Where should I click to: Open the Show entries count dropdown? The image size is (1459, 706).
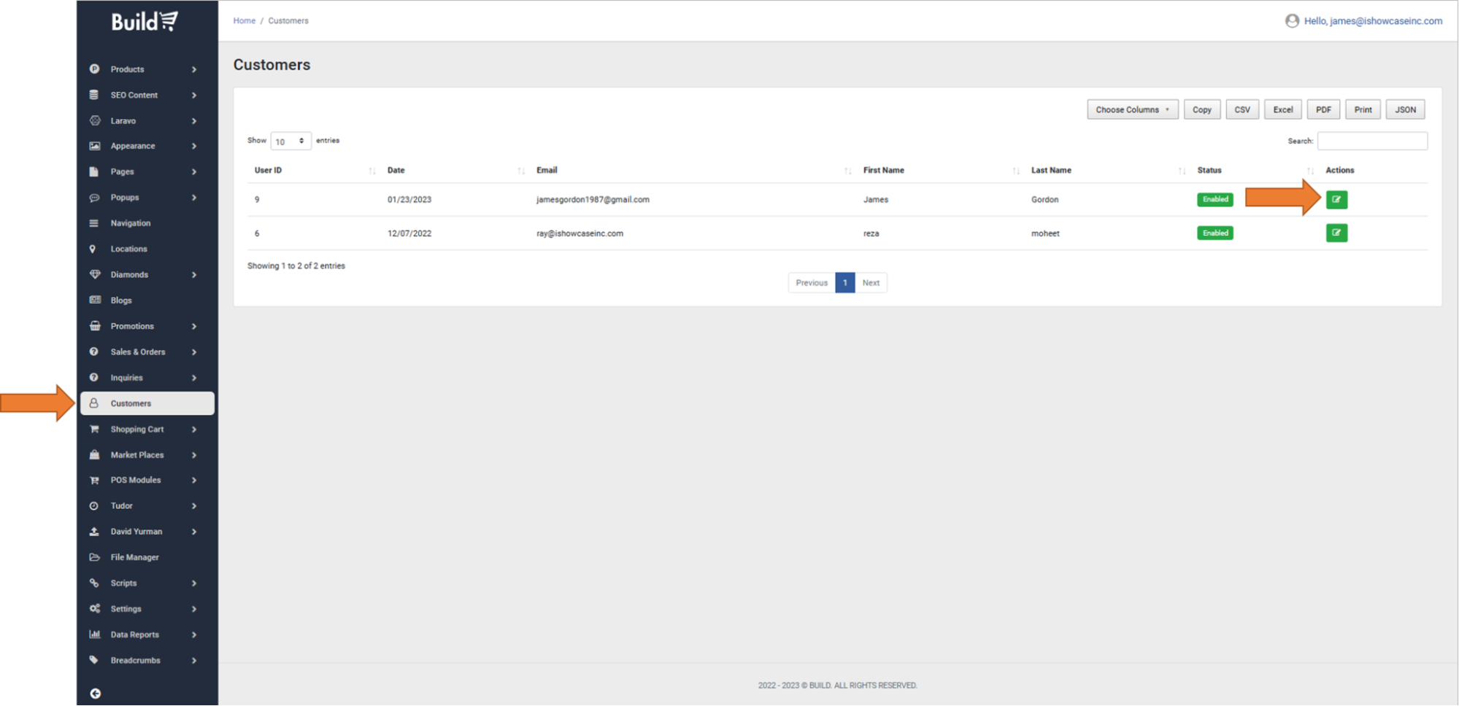click(290, 141)
